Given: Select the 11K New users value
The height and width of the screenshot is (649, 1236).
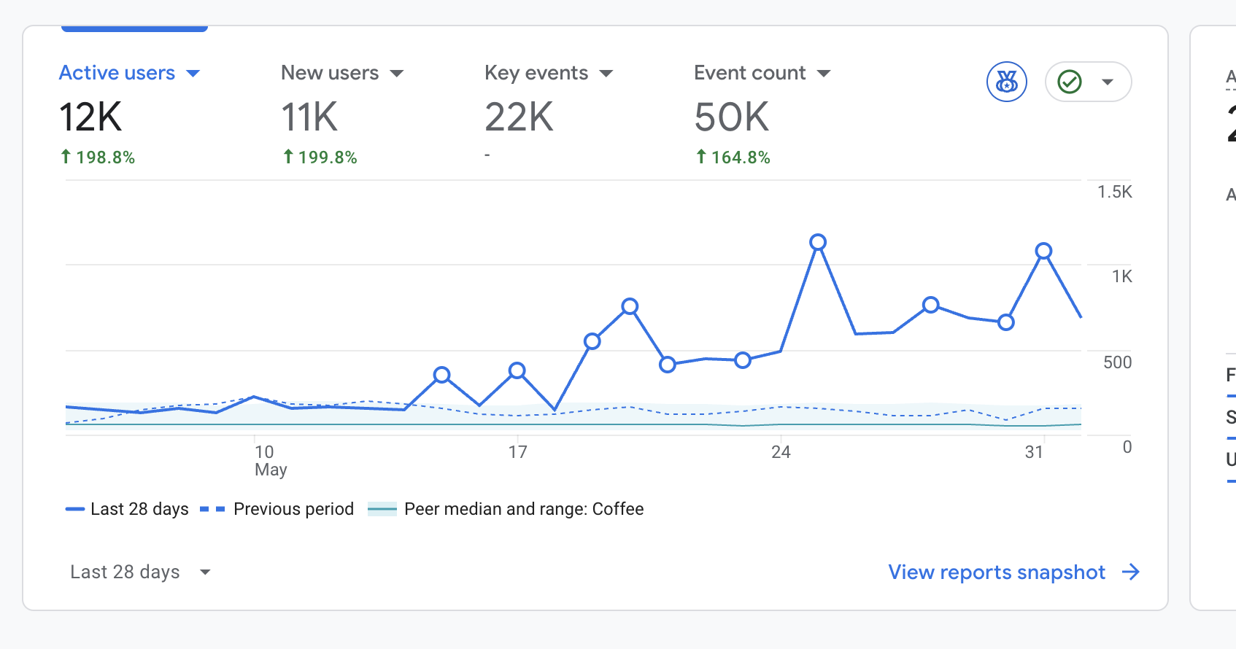Looking at the screenshot, I should (x=309, y=117).
